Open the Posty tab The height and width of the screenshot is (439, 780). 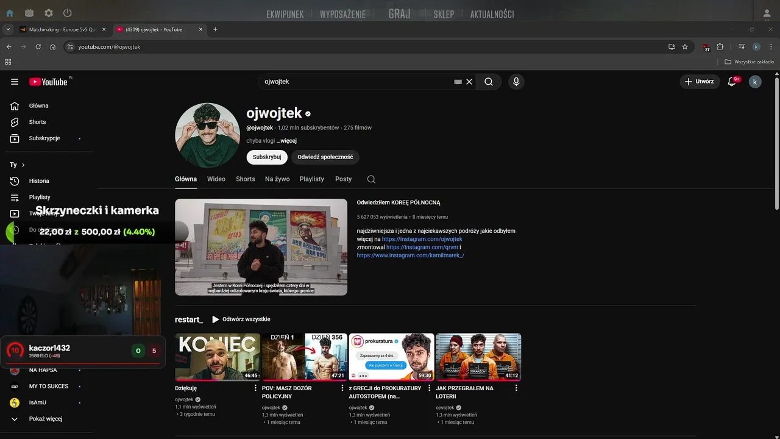coord(344,179)
